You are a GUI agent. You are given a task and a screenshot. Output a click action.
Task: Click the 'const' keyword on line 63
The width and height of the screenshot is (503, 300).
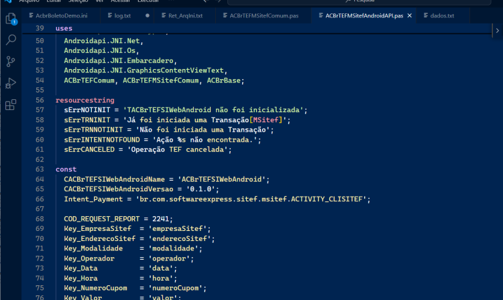pyautogui.click(x=66, y=169)
